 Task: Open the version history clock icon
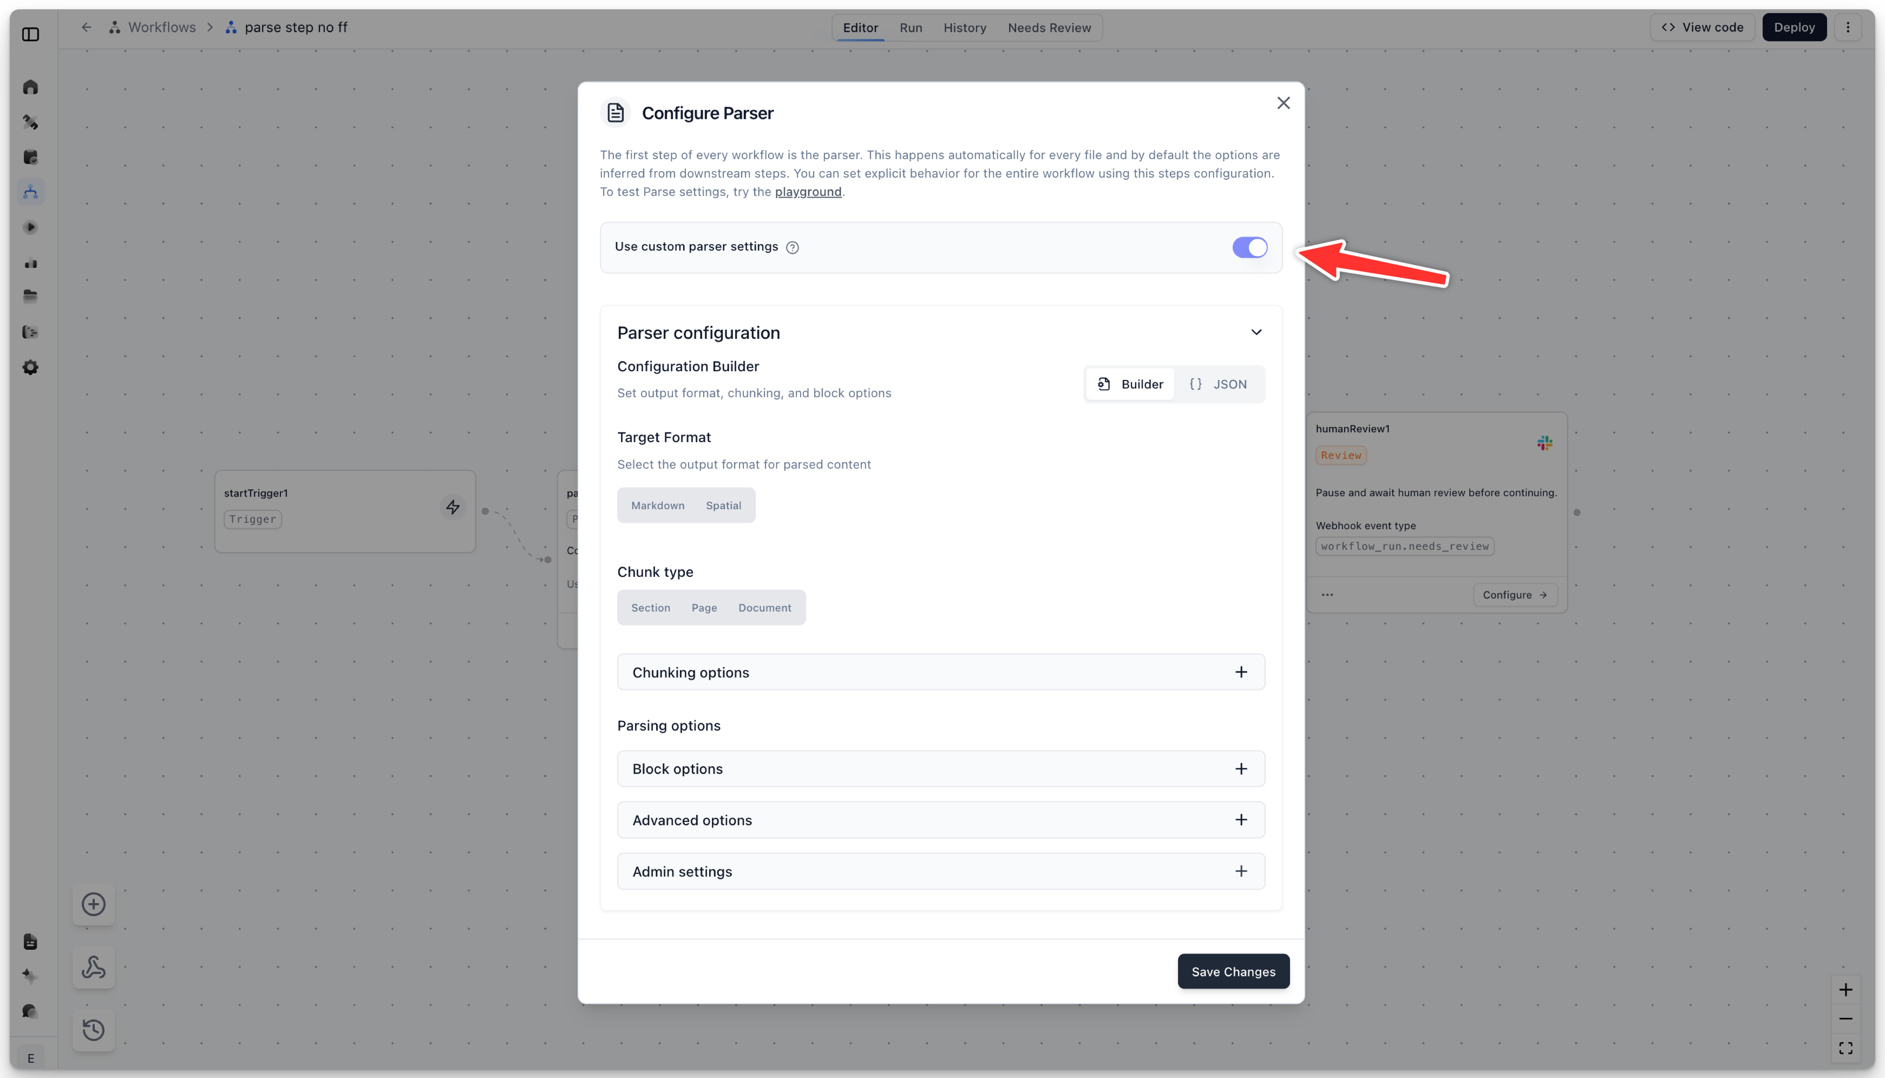93,1029
